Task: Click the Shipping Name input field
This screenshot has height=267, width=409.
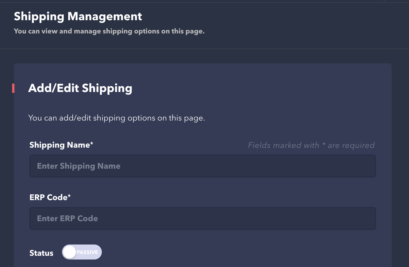Action: [x=202, y=166]
